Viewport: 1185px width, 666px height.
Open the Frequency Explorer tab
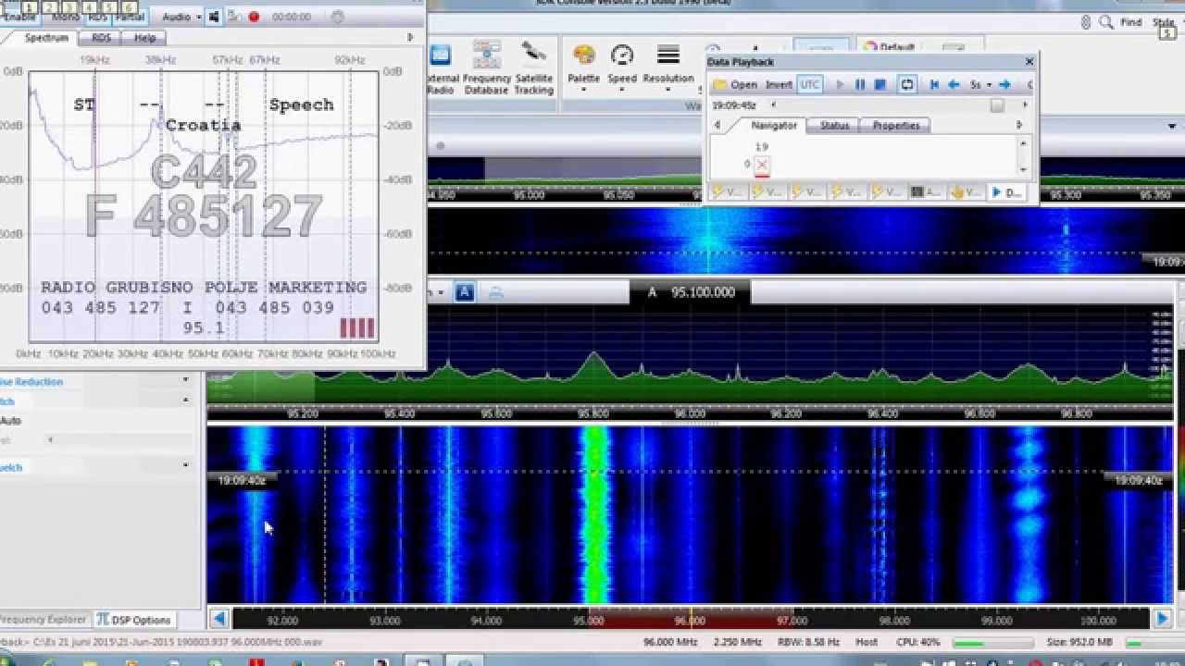click(x=44, y=620)
